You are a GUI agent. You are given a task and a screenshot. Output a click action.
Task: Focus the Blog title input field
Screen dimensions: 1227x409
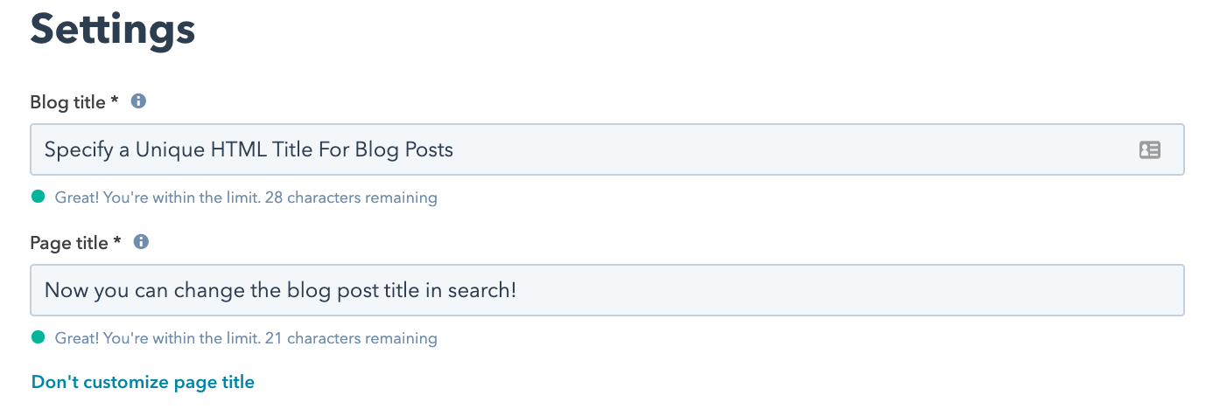coord(700,150)
